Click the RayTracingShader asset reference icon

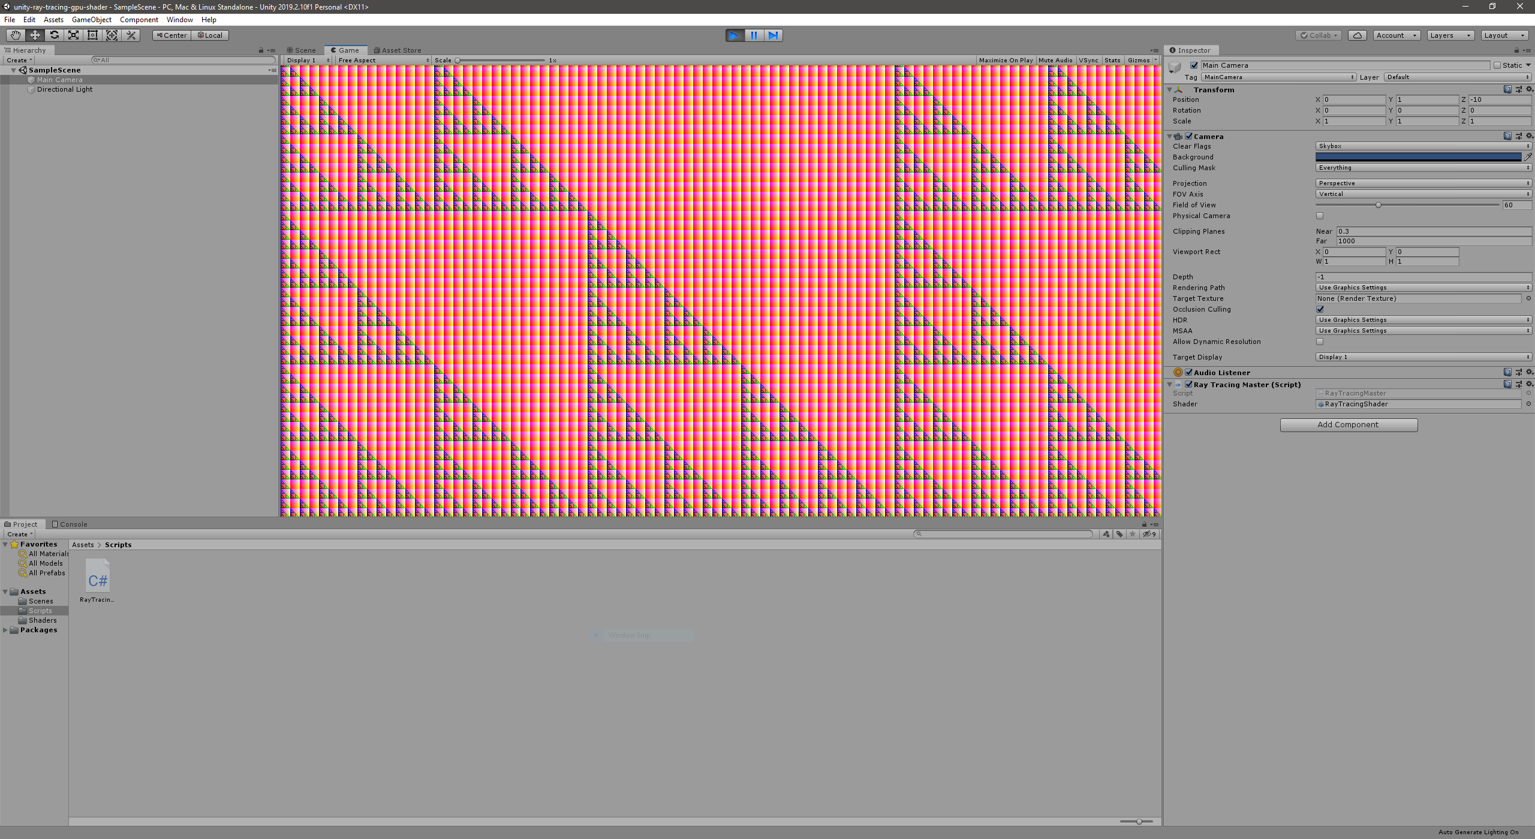tap(1530, 404)
